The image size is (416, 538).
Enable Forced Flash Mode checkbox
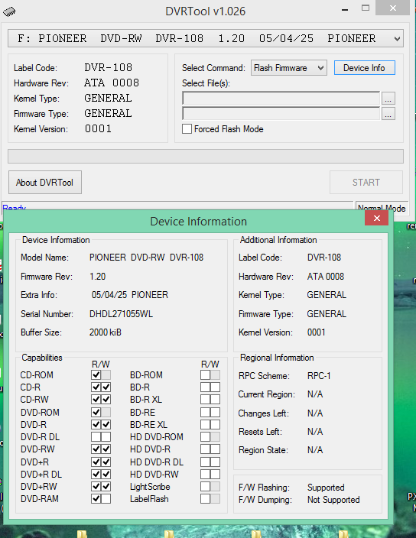click(x=187, y=129)
